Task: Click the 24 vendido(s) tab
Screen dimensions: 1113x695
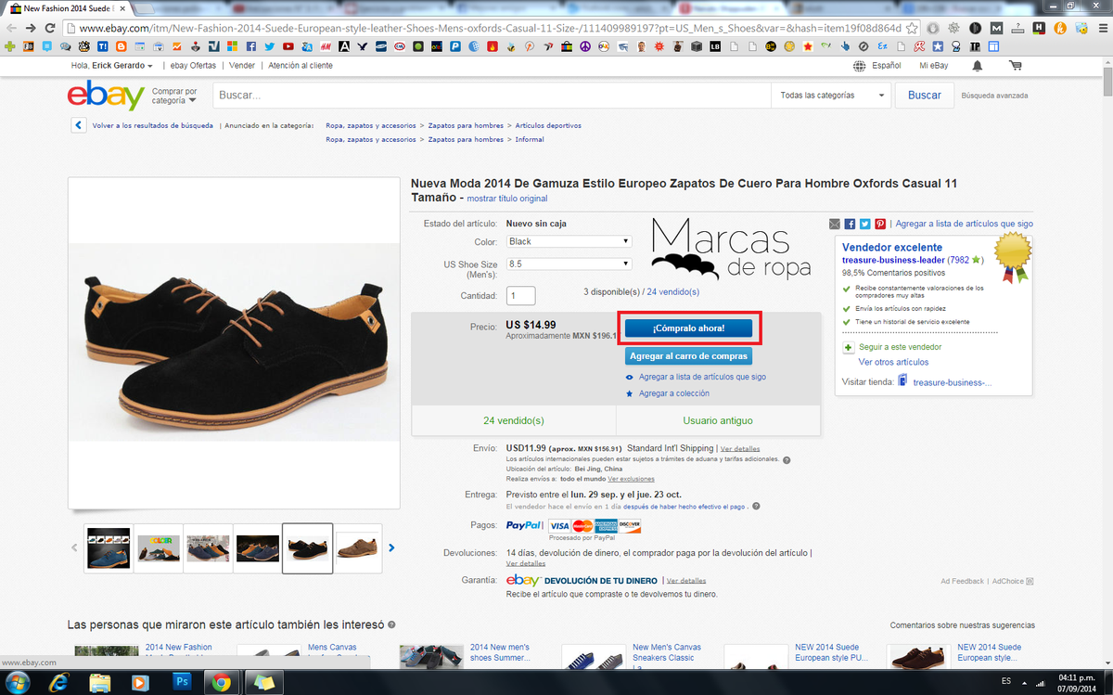Action: (x=513, y=419)
